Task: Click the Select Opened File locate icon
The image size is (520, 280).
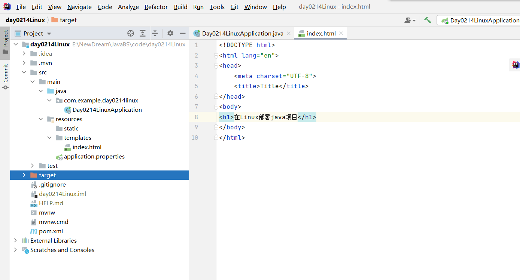Action: click(131, 33)
